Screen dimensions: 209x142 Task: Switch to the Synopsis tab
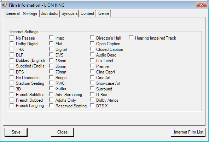click(x=69, y=13)
